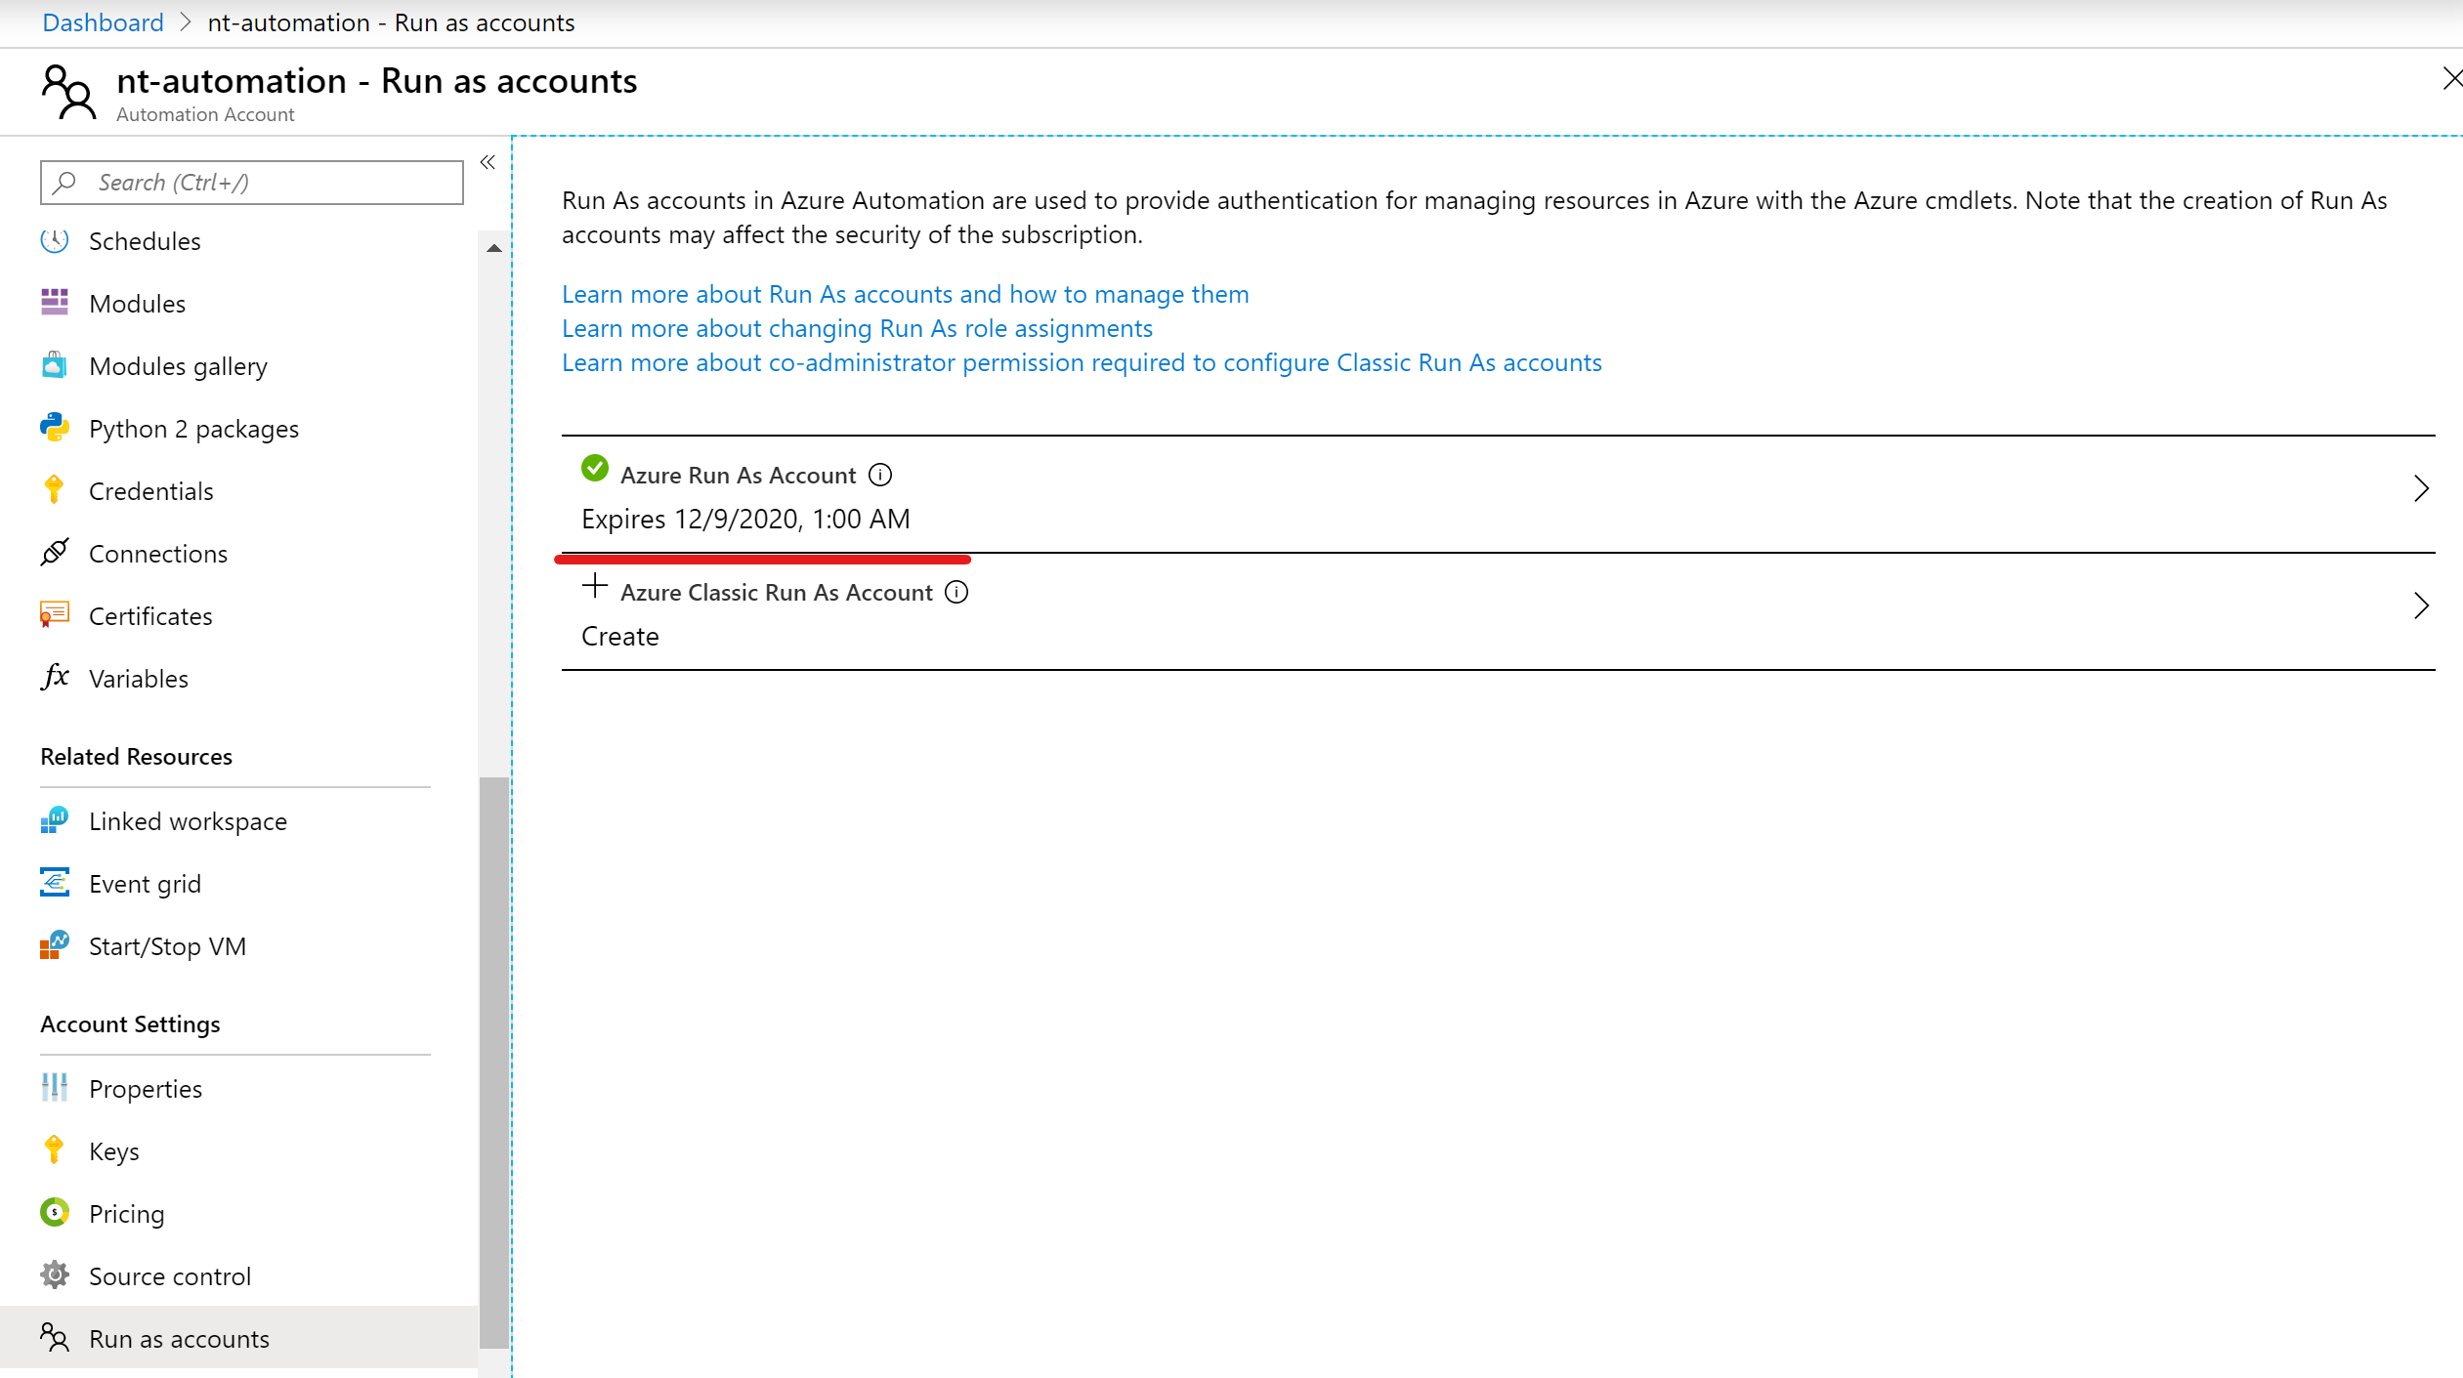Click the Keys label
2463x1378 pixels.
pos(114,1151)
